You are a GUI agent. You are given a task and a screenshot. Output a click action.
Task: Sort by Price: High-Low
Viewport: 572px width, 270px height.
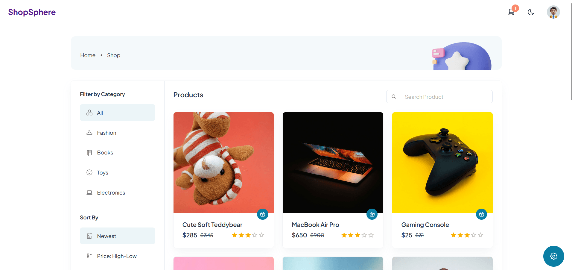pos(117,256)
